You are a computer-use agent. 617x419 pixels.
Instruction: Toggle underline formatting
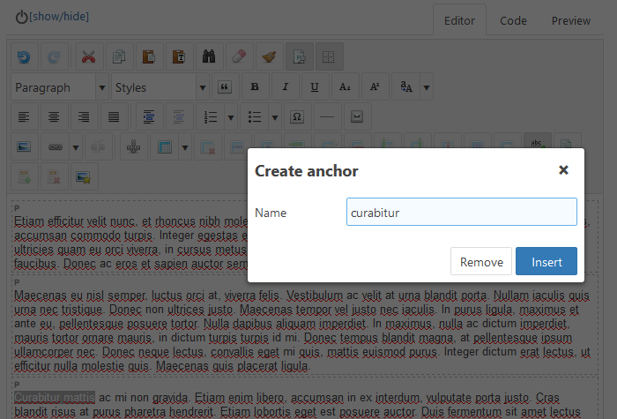point(315,87)
